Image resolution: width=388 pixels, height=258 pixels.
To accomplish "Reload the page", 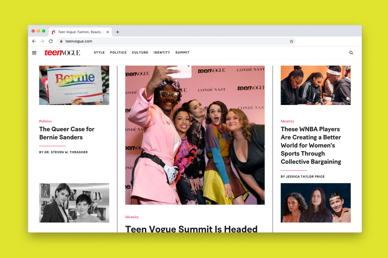I will click(51, 41).
